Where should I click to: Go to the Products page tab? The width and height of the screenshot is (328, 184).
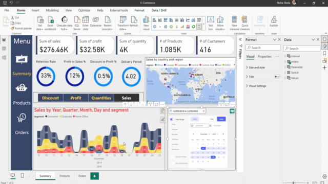coord(65,176)
